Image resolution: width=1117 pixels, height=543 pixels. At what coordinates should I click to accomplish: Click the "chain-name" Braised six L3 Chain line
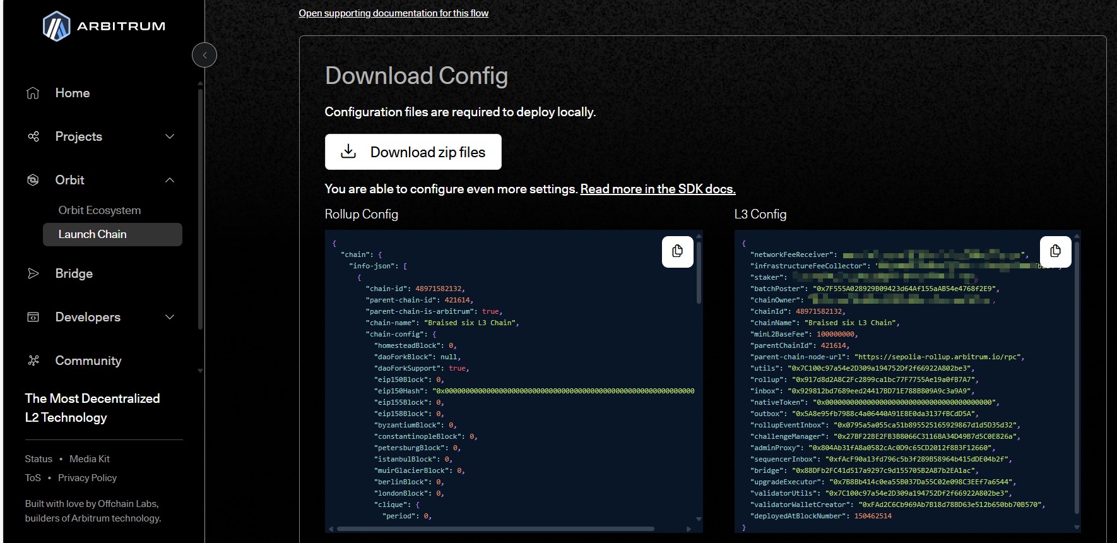442,323
